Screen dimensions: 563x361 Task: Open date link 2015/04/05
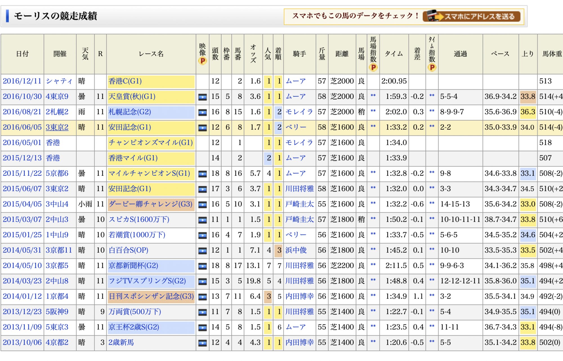[x=22, y=204]
